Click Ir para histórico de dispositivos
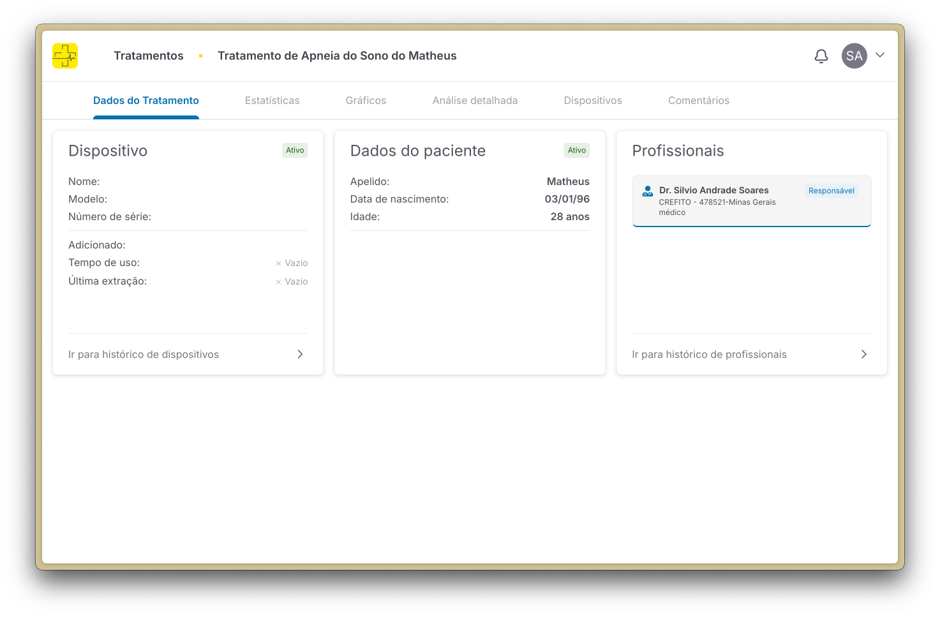The height and width of the screenshot is (617, 940). coord(144,355)
